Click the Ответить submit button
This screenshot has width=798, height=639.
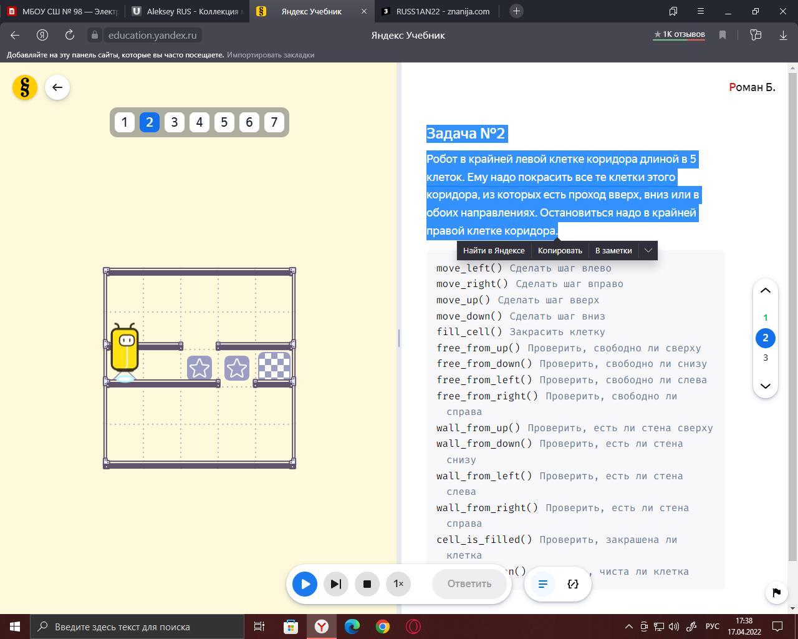pyautogui.click(x=469, y=584)
